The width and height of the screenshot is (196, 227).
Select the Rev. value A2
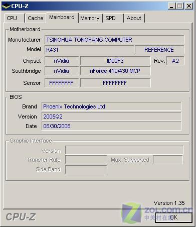tap(175, 61)
